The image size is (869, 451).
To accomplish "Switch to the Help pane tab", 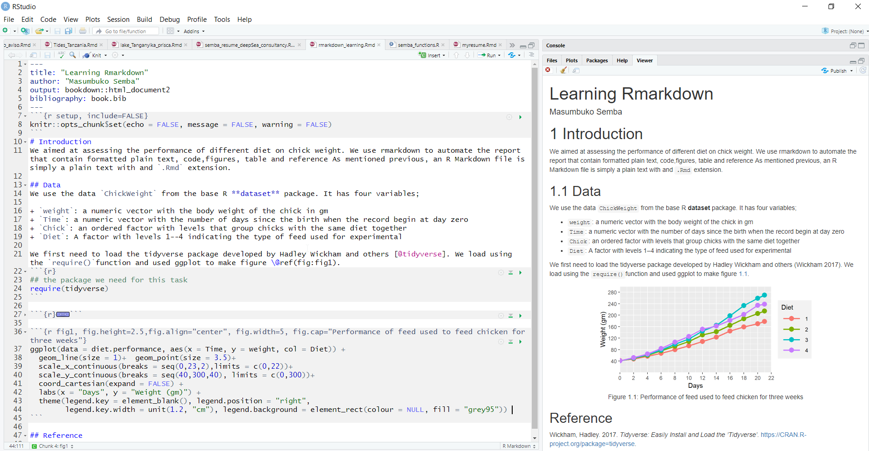I will point(622,60).
